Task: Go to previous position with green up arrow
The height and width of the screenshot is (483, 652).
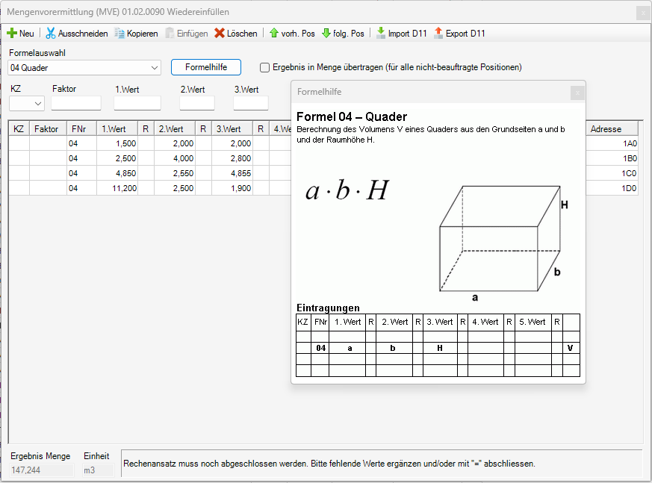Action: point(273,34)
